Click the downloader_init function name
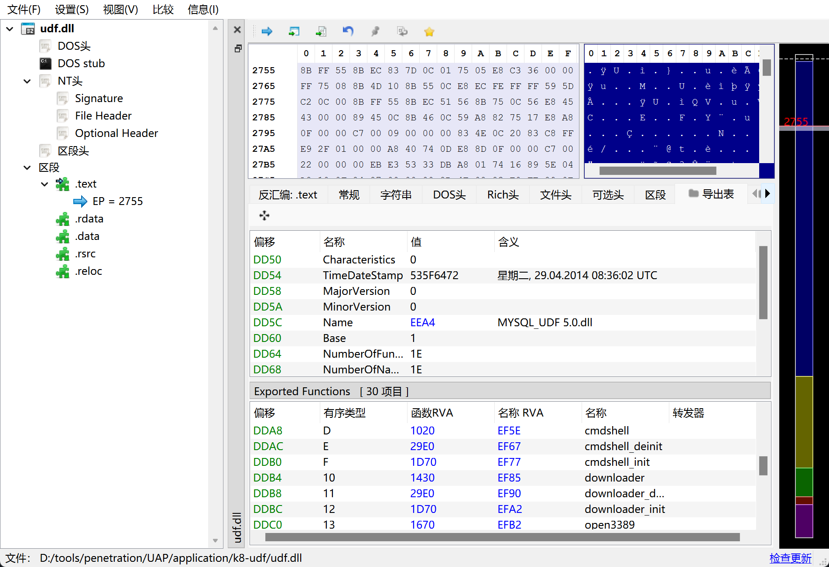829x567 pixels. tap(624, 509)
